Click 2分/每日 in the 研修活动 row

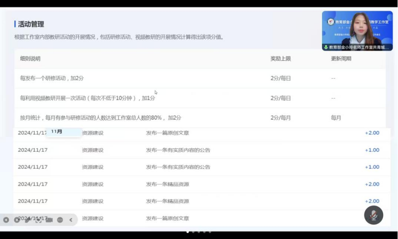click(x=280, y=78)
